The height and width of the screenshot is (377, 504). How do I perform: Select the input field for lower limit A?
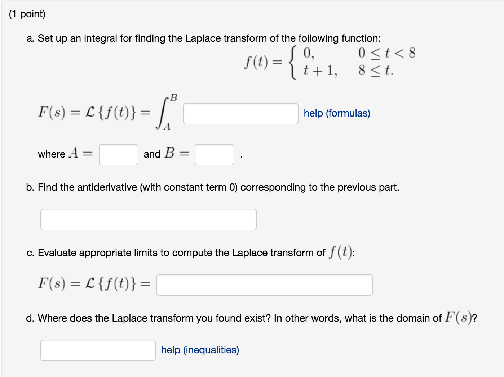coord(118,154)
